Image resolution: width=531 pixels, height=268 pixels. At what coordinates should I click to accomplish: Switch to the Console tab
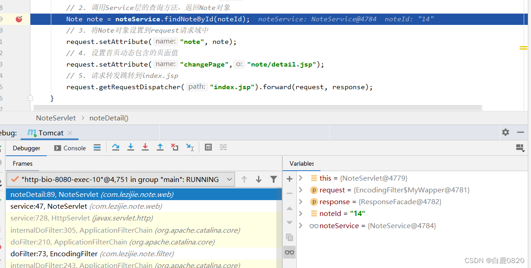pyautogui.click(x=70, y=148)
